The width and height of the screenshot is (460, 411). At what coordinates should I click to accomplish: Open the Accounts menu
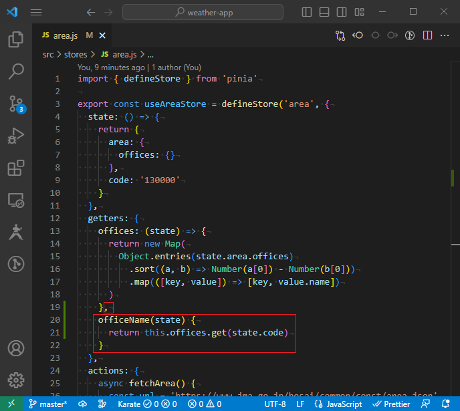(16, 348)
